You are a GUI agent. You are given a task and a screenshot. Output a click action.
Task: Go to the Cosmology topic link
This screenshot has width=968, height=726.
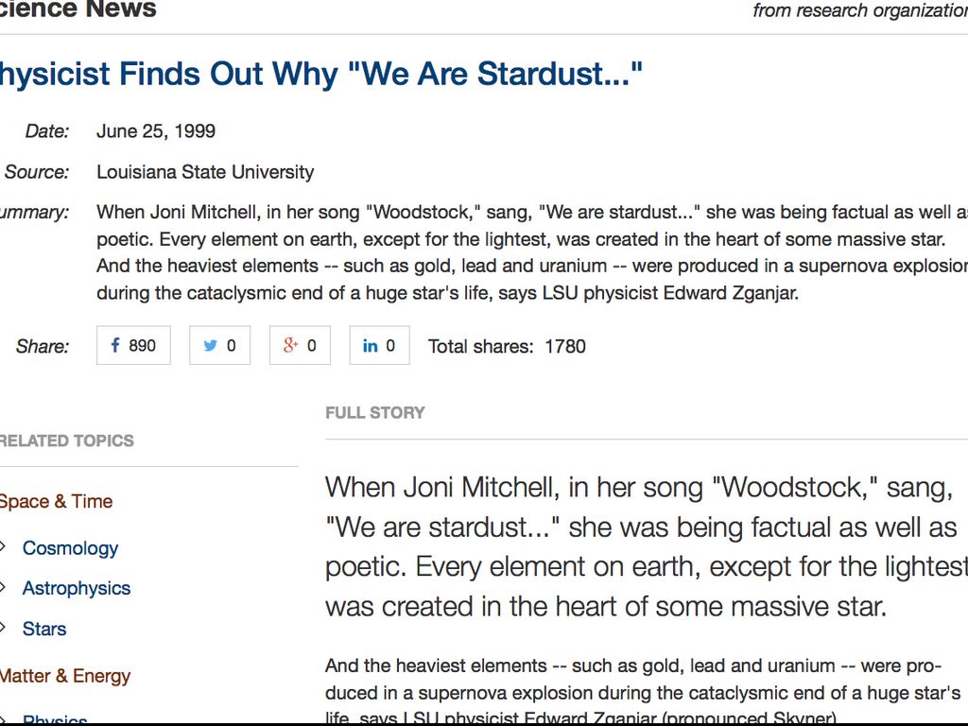[70, 548]
